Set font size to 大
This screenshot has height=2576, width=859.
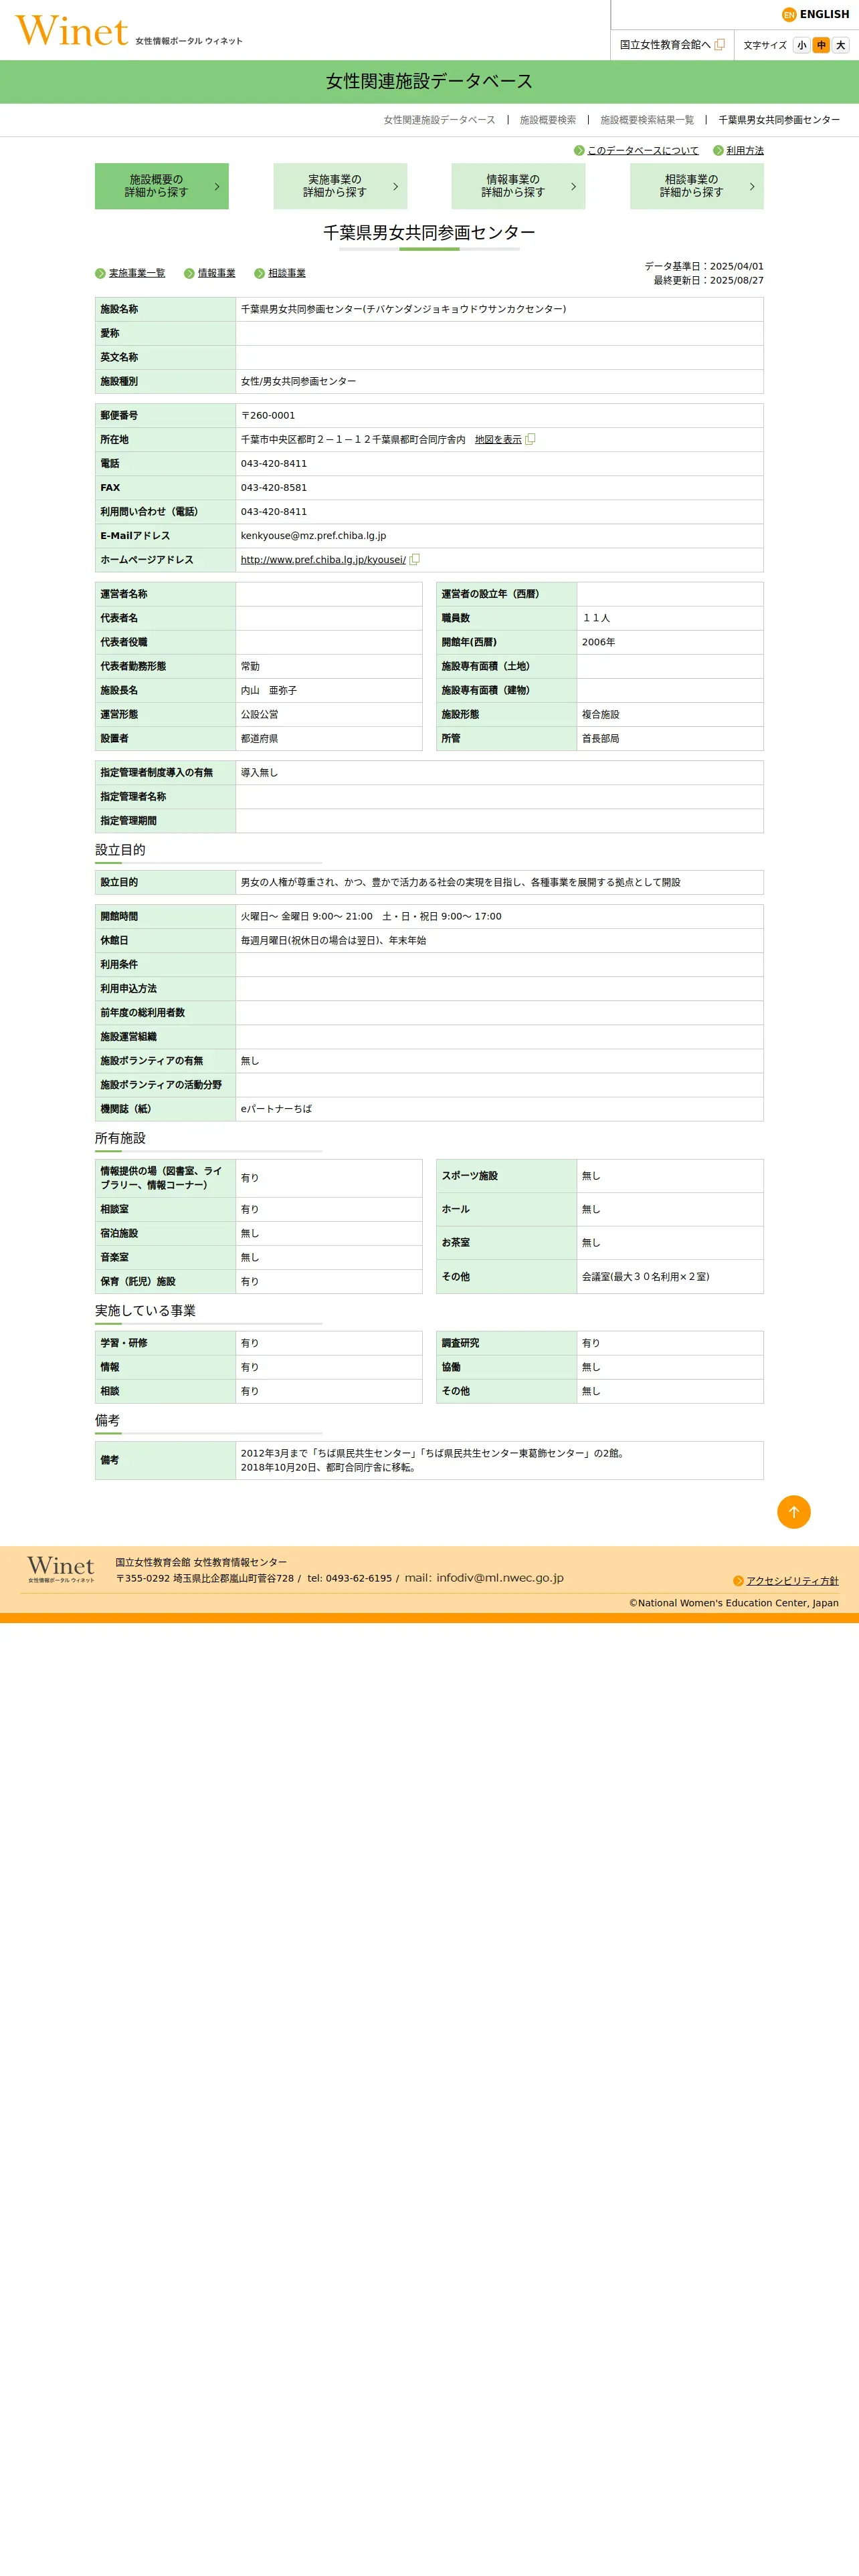(x=841, y=45)
